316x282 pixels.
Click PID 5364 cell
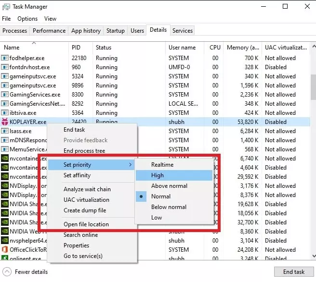(78, 112)
